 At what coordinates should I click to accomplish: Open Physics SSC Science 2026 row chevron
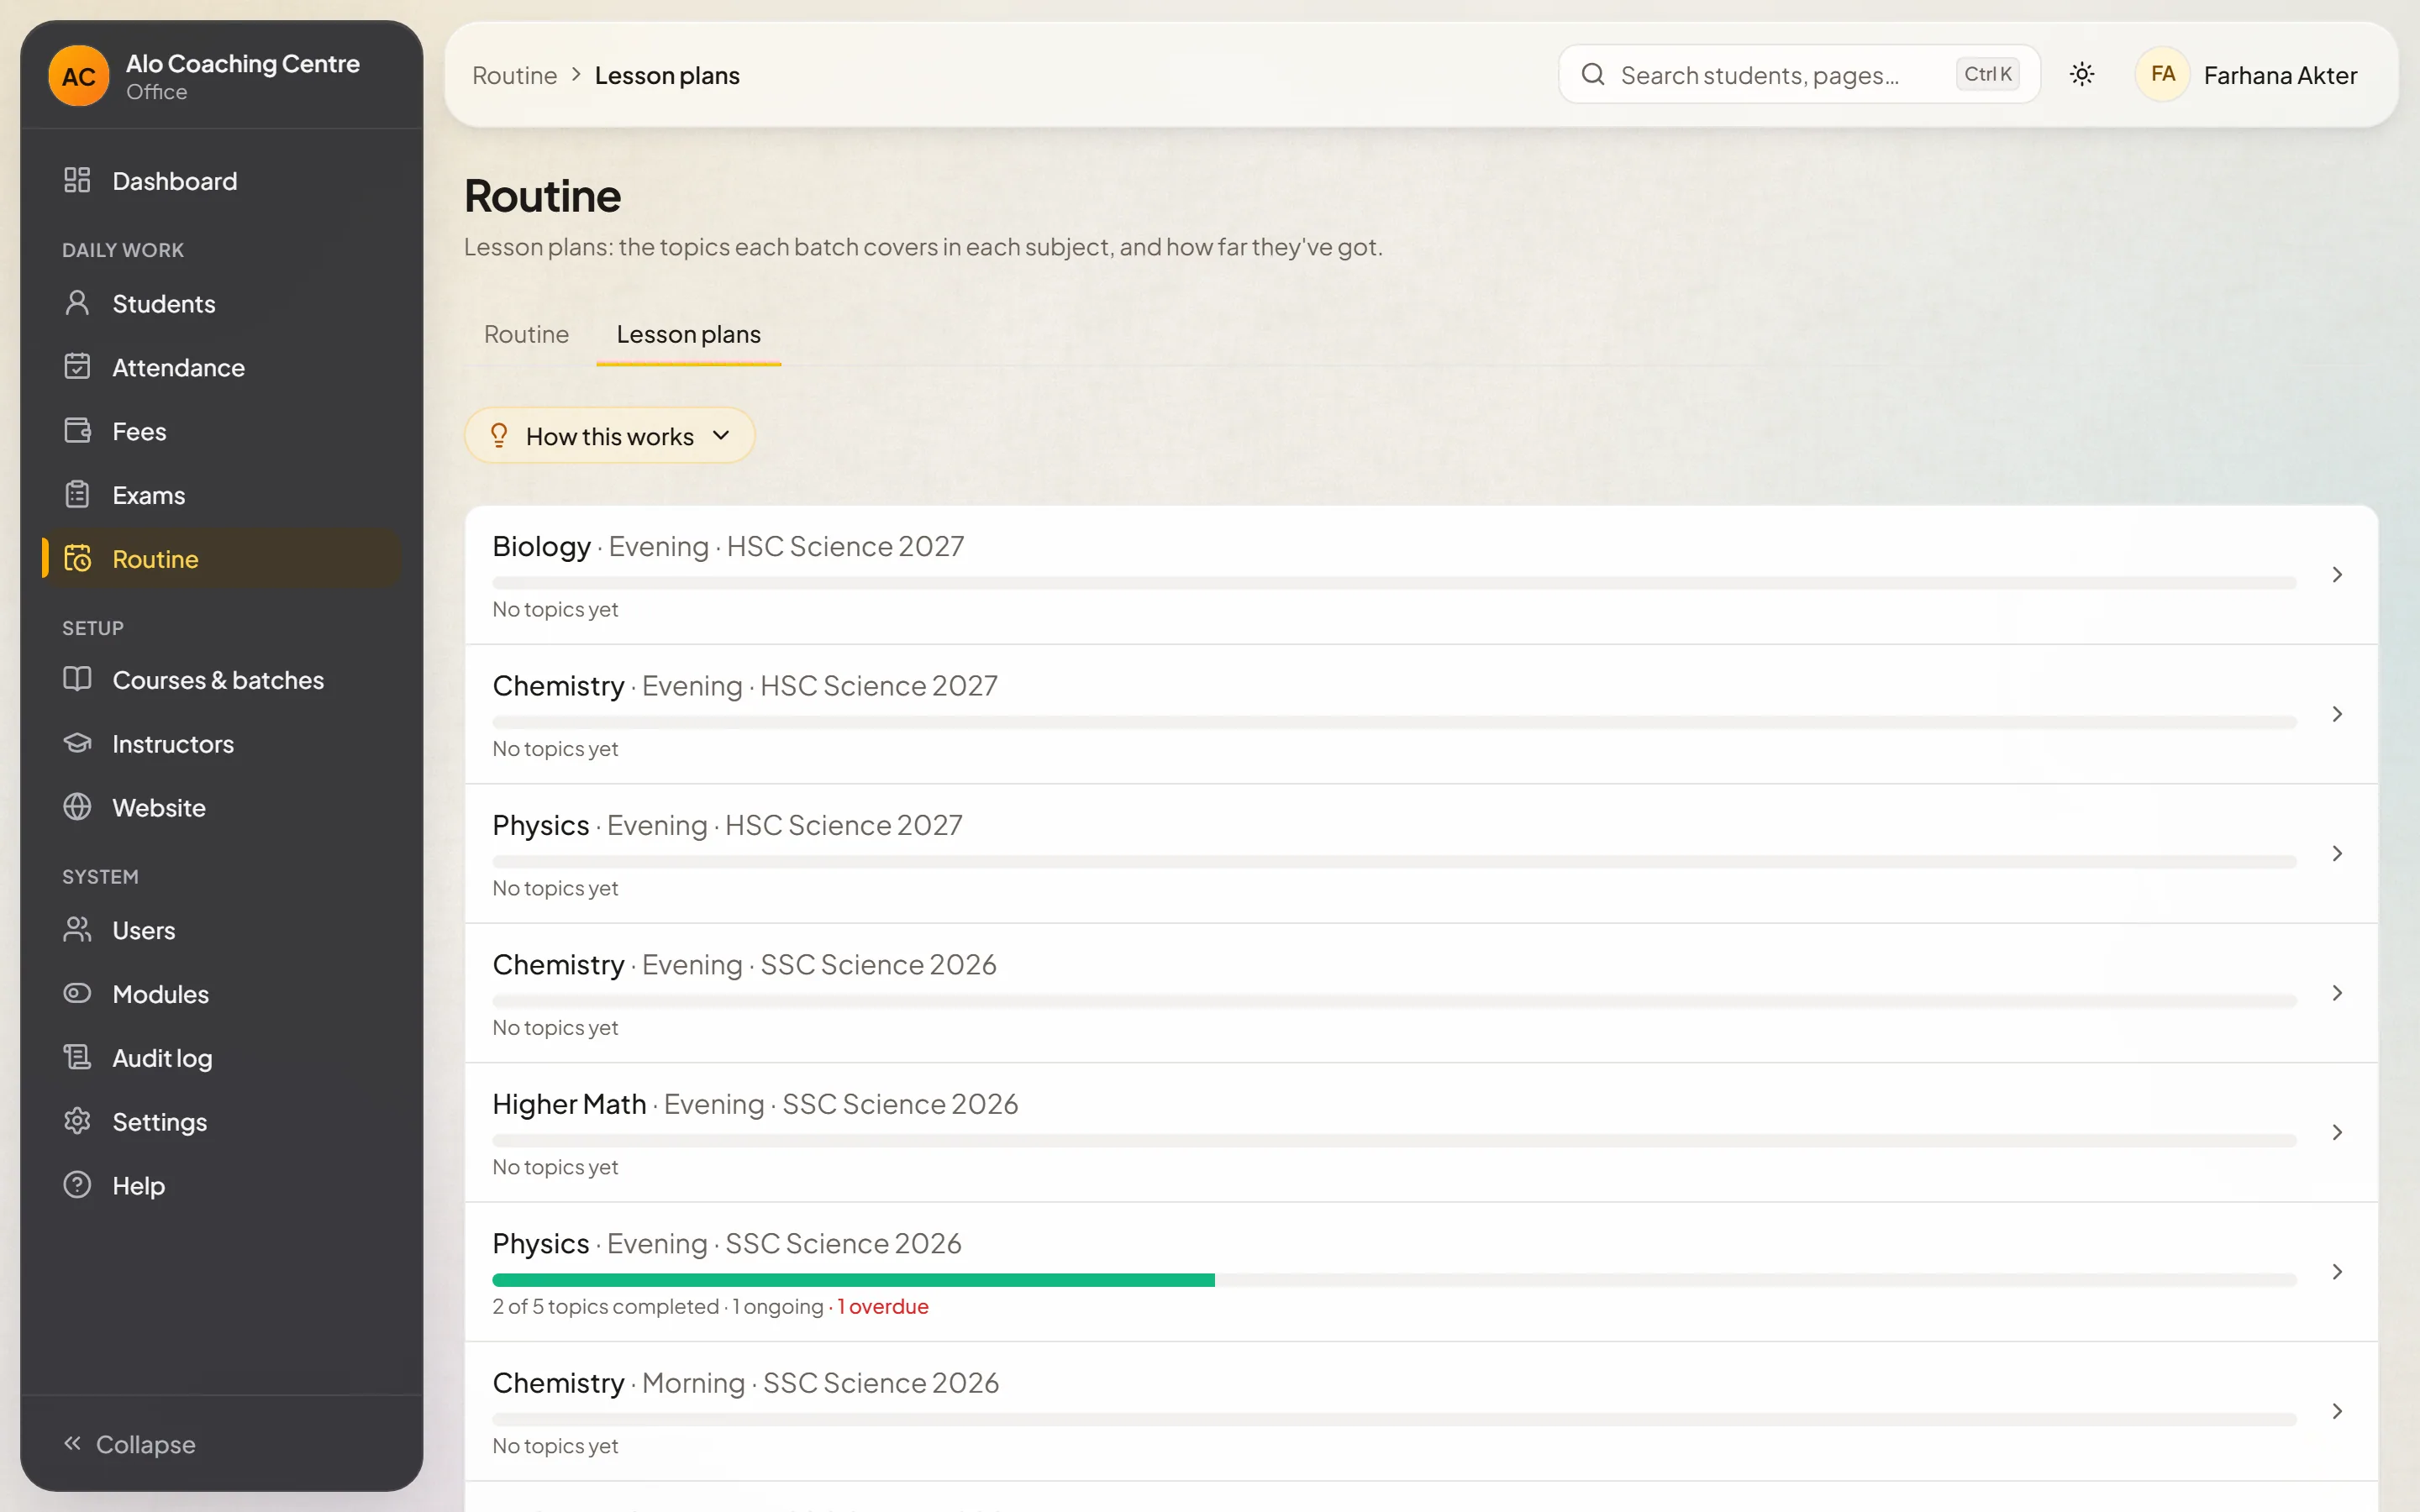click(2337, 1272)
